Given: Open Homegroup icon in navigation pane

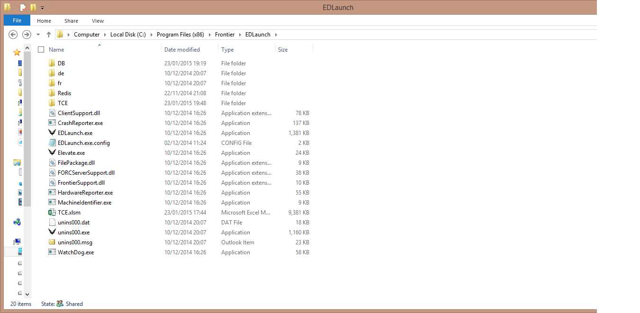Looking at the screenshot, I should tap(17, 222).
